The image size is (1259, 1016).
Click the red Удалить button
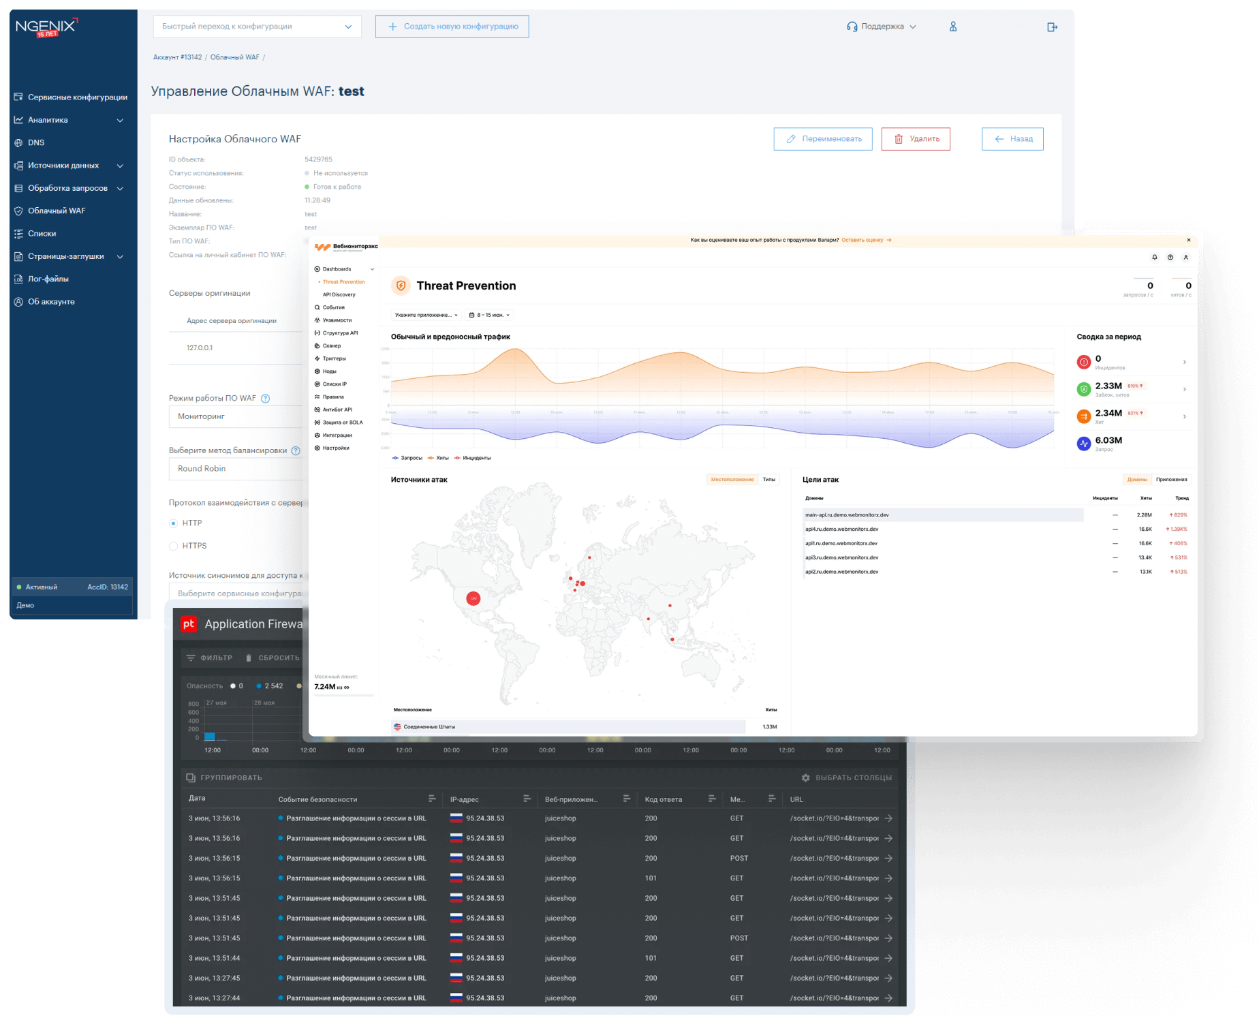click(x=916, y=139)
